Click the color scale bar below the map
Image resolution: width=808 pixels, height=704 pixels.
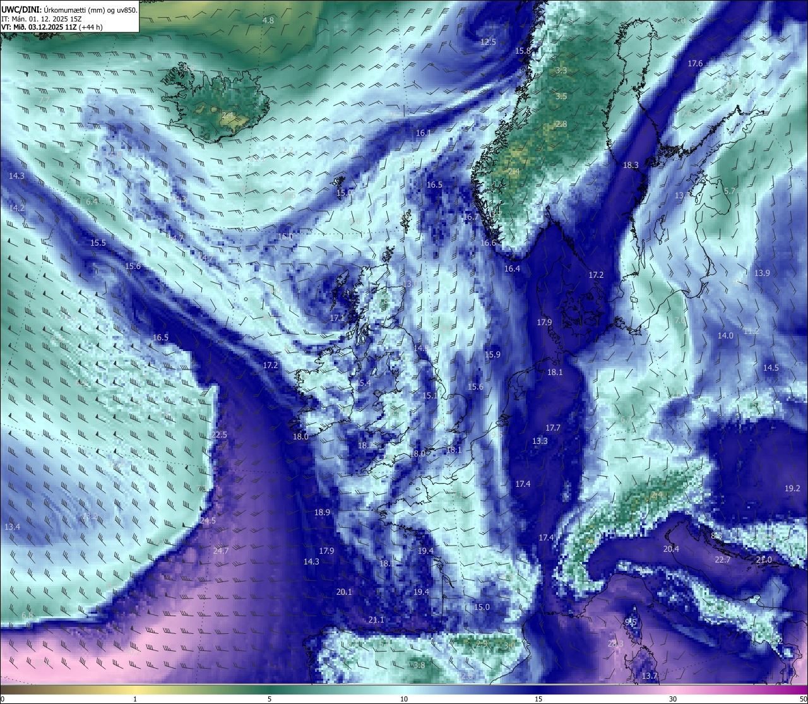pos(404,689)
